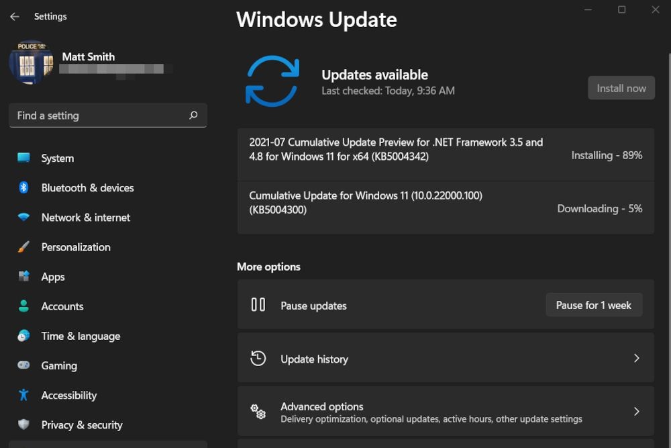Click the Advanced options gear icon
The width and height of the screenshot is (671, 448).
click(x=258, y=412)
